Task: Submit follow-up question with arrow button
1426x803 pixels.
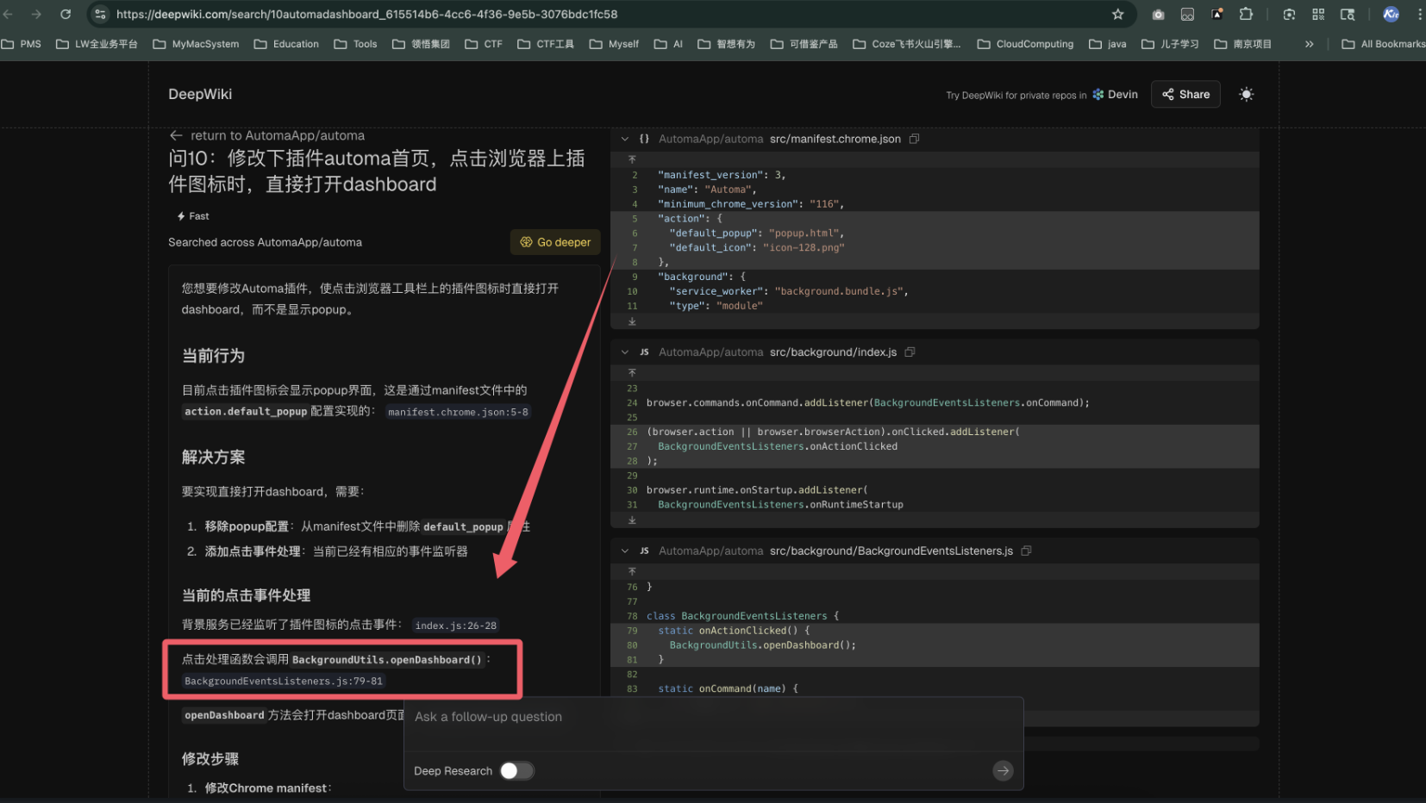Action: coord(1003,771)
